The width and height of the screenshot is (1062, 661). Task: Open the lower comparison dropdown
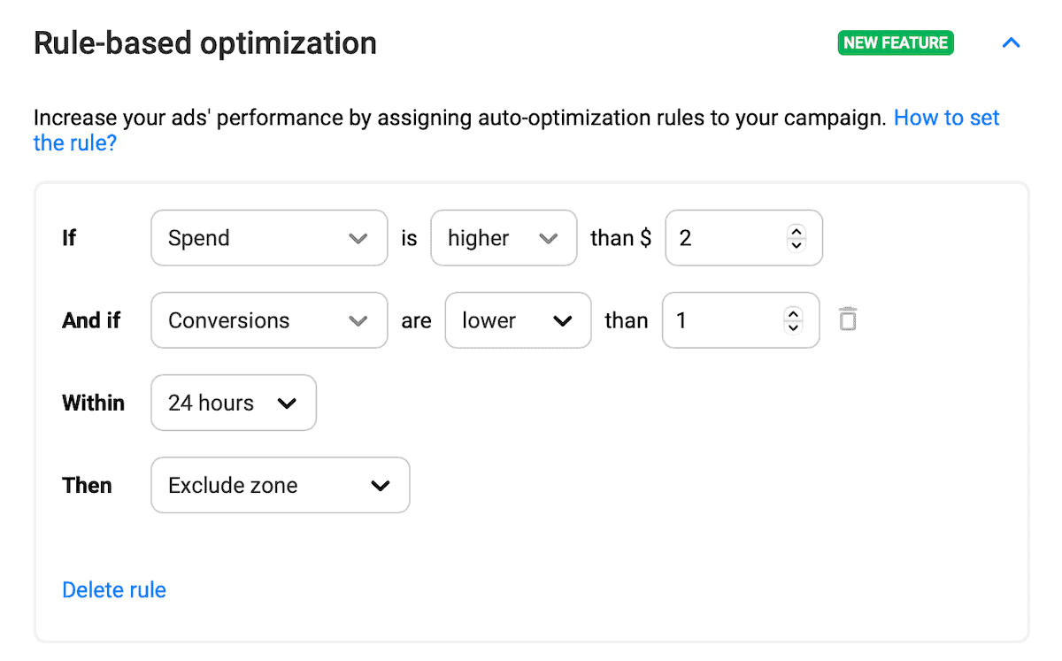[518, 319]
